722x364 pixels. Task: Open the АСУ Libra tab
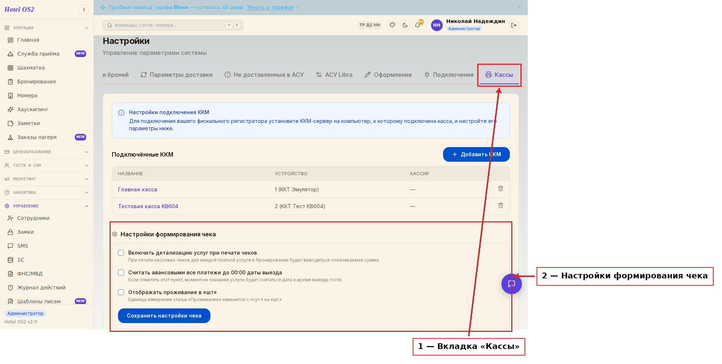click(x=334, y=75)
